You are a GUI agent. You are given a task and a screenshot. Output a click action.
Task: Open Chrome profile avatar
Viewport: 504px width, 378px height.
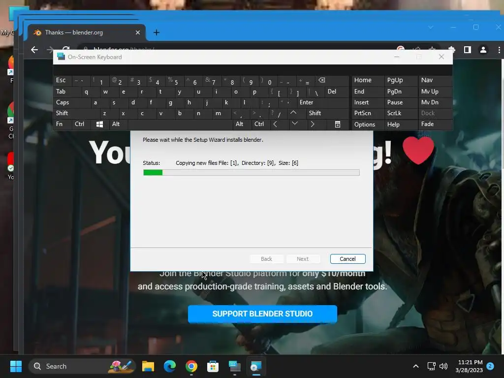483,50
